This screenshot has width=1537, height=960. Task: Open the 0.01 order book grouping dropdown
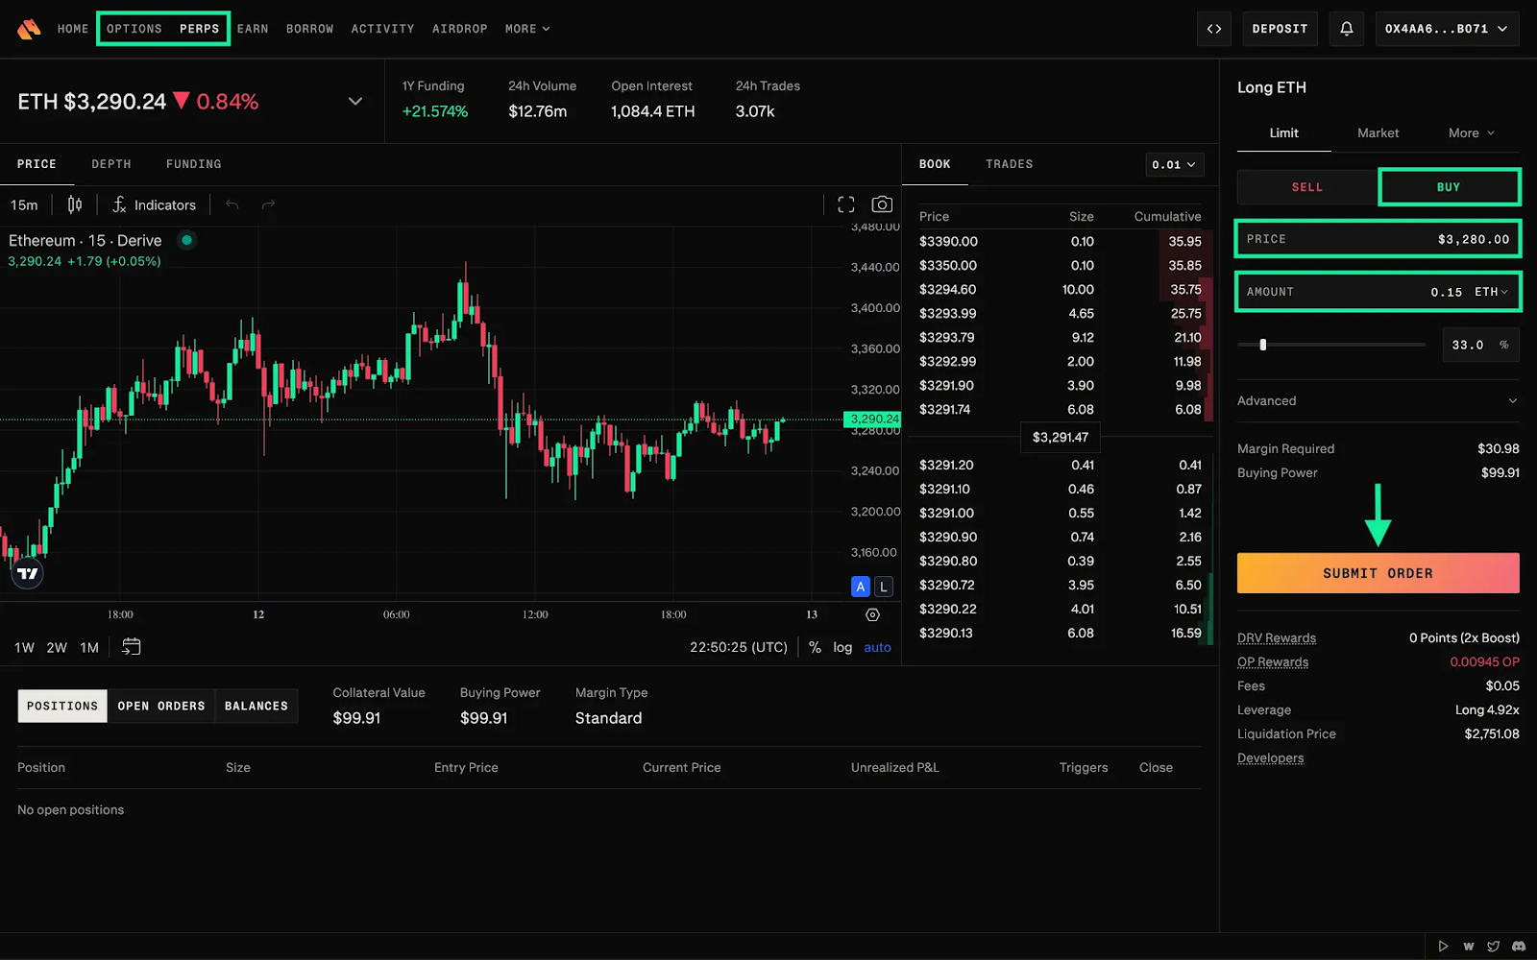1174,164
